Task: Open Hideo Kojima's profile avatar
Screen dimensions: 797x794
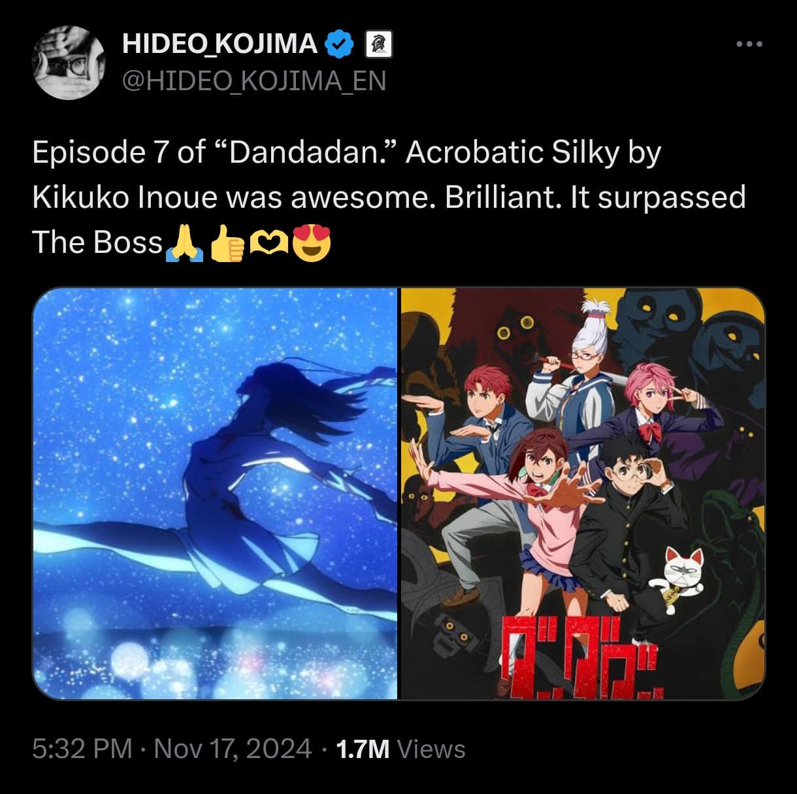Action: 69,63
